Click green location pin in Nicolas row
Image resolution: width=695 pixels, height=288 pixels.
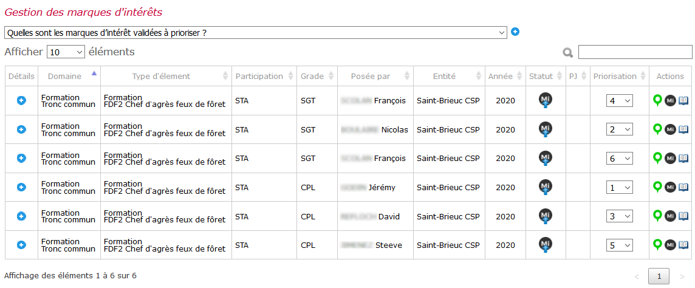tap(658, 129)
